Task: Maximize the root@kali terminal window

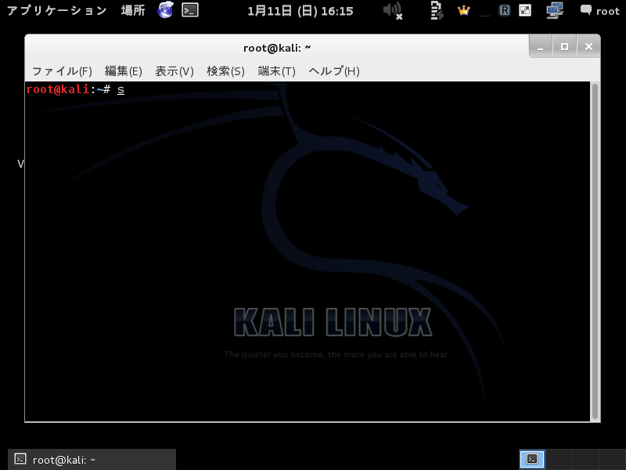Action: [x=564, y=47]
